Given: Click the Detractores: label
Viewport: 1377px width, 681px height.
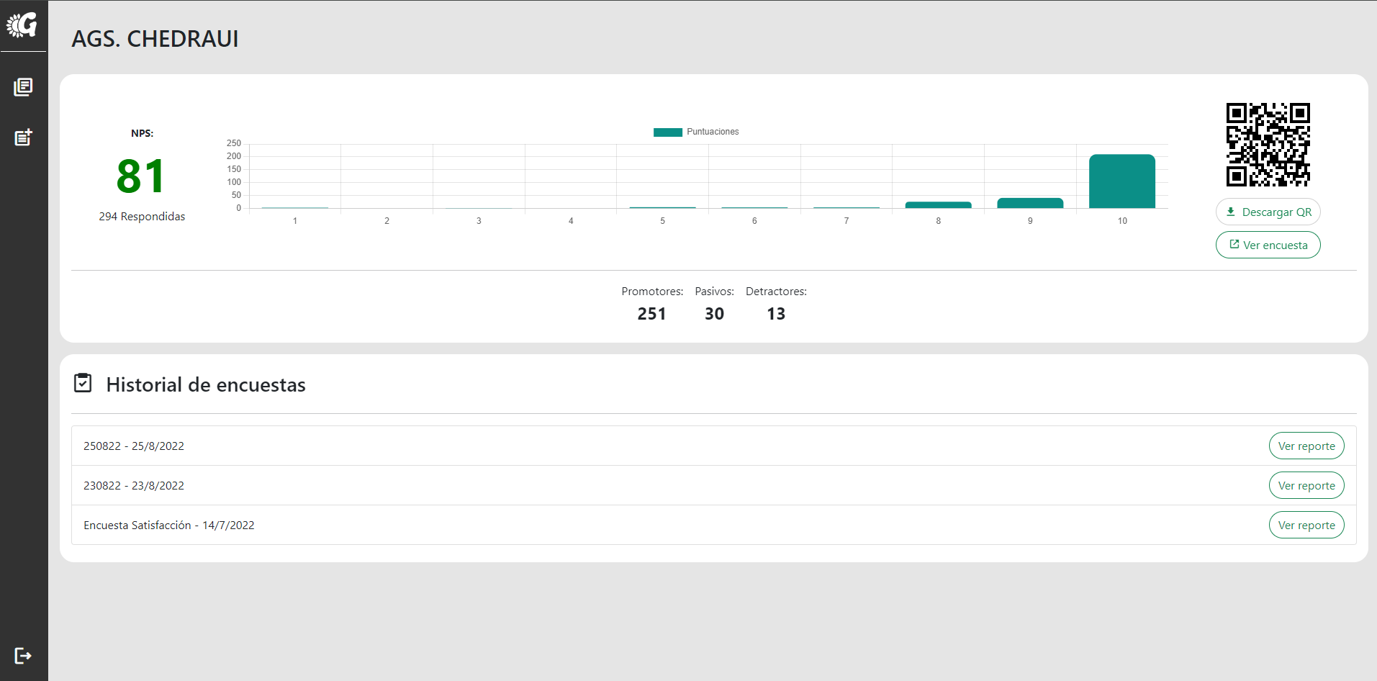Looking at the screenshot, I should pos(776,292).
